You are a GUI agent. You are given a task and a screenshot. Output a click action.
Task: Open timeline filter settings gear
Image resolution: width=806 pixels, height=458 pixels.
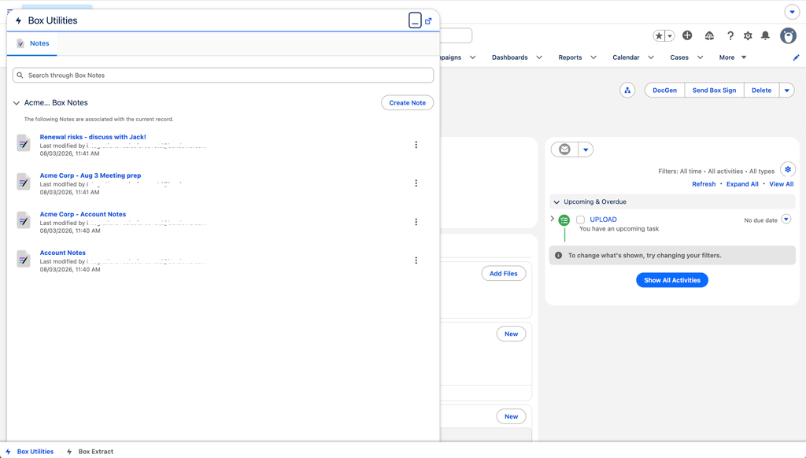click(788, 169)
